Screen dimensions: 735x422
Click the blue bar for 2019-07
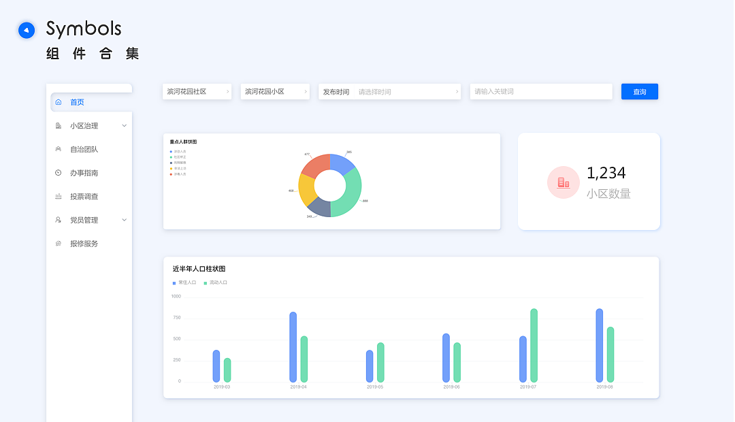[523, 359]
